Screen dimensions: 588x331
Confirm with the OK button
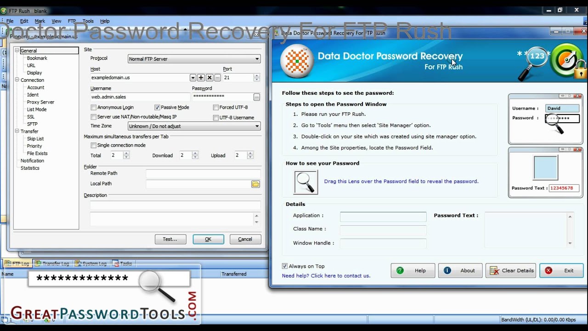click(208, 239)
